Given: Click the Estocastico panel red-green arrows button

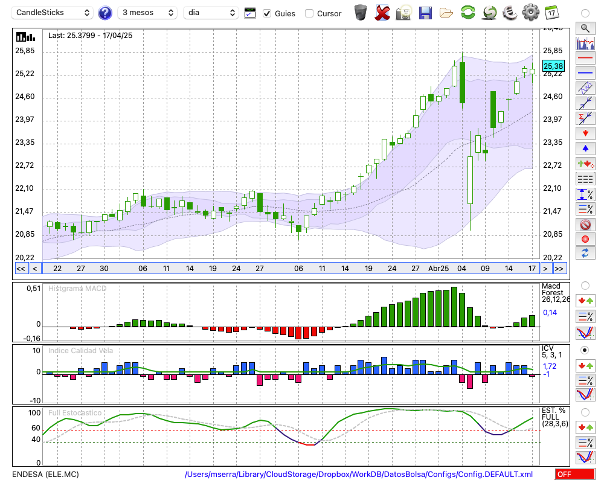Looking at the screenshot, I should point(585,427).
